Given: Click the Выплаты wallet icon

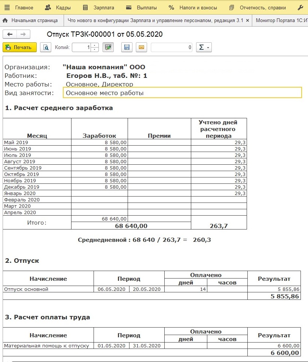Looking at the screenshot, I should 129,7.
